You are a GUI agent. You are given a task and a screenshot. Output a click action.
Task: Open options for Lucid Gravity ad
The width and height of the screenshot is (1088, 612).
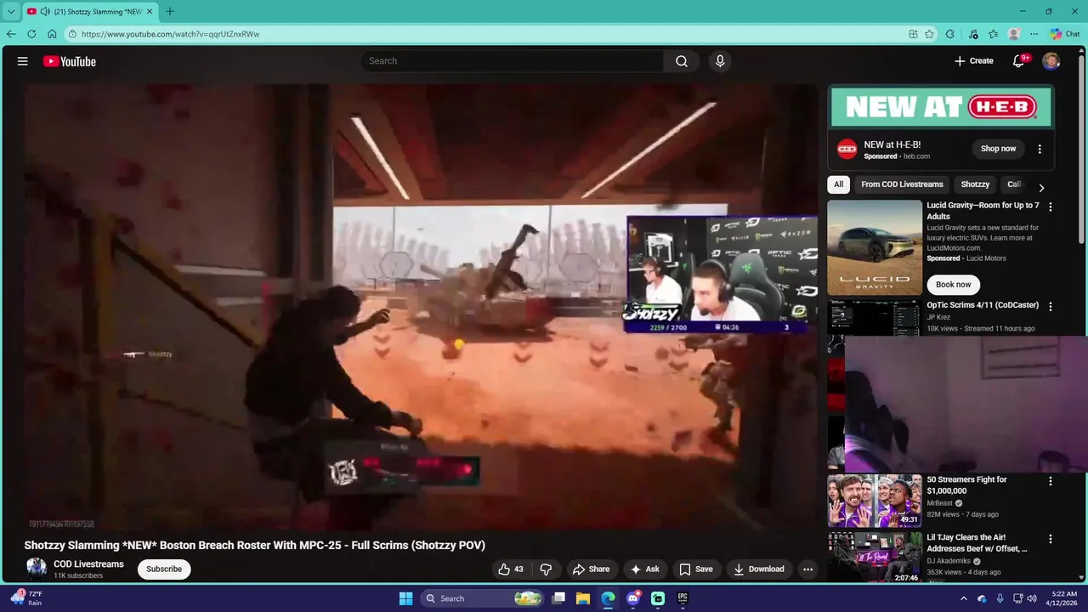(x=1051, y=207)
